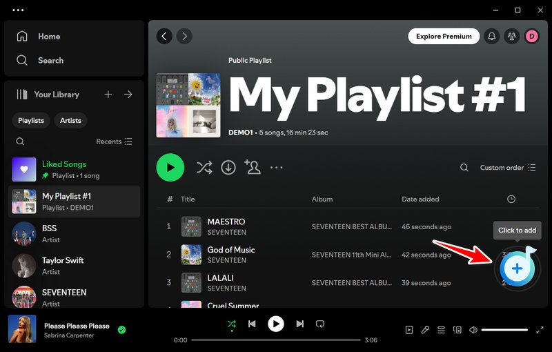Invite collaborators to playlist

[x=253, y=167]
